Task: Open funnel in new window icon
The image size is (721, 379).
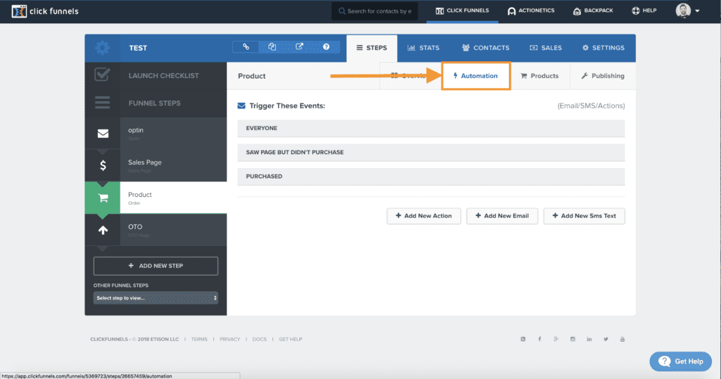Action: (x=299, y=47)
